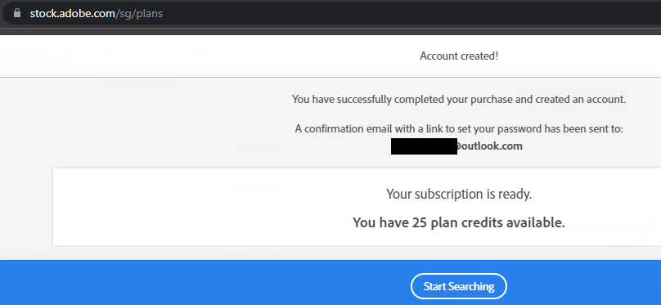
Task: Click the Start Searching button
Action: tap(459, 286)
